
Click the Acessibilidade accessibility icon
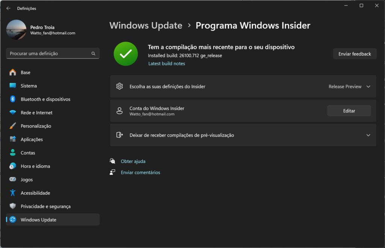click(14, 193)
